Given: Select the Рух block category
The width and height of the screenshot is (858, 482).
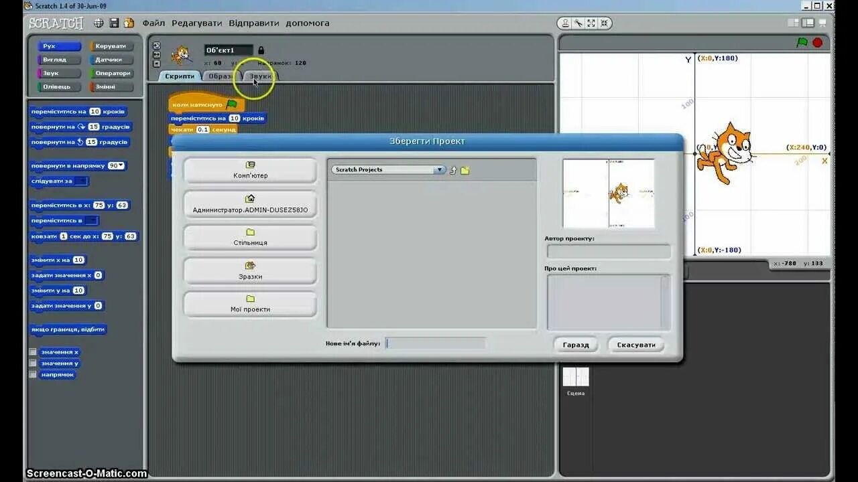Looking at the screenshot, I should 60,46.
